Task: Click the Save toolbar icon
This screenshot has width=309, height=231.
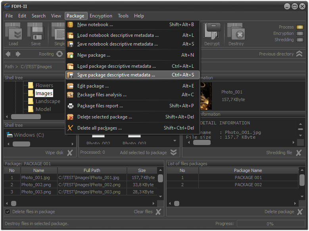Action: (35, 32)
